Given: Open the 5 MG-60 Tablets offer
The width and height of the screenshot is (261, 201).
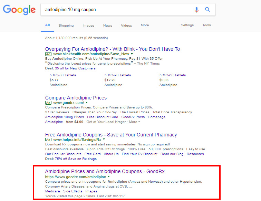Looking at the screenshot, I should click(173, 75).
